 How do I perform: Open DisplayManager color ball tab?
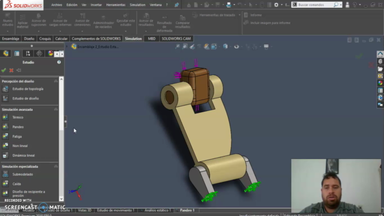pyautogui.click(x=50, y=53)
